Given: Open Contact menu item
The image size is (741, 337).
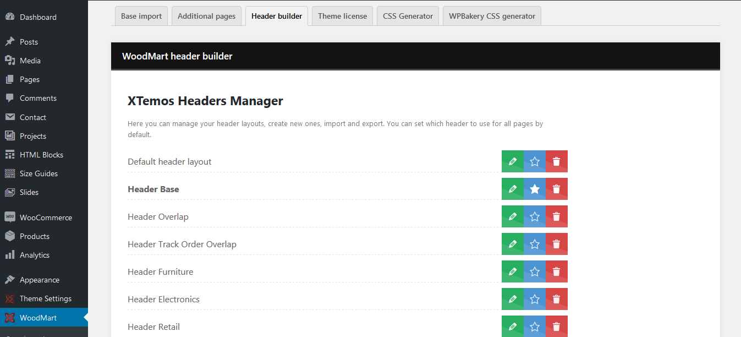Looking at the screenshot, I should click(44, 117).
